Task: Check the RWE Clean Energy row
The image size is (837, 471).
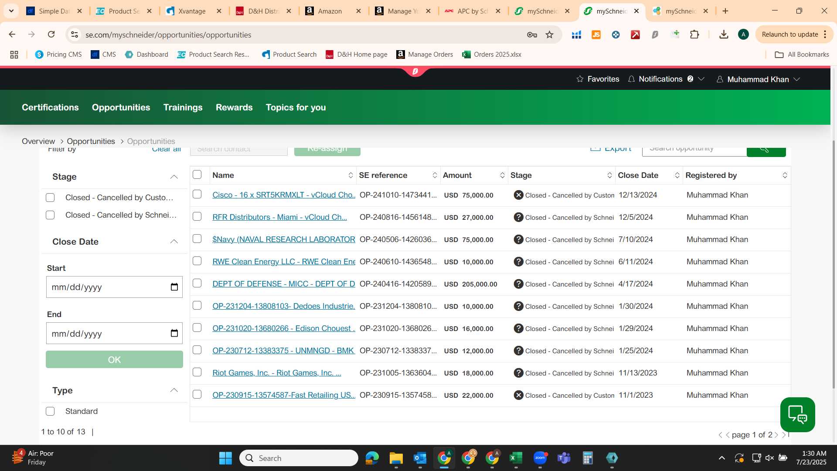Action: (197, 261)
